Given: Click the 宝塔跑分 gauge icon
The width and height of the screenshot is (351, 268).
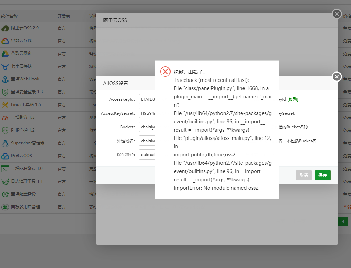Looking at the screenshot, I should [x=5, y=118].
